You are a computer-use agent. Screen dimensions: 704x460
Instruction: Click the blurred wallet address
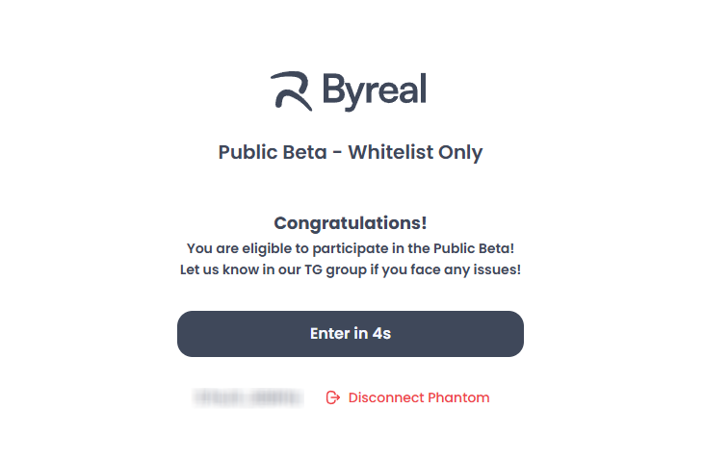(x=248, y=397)
